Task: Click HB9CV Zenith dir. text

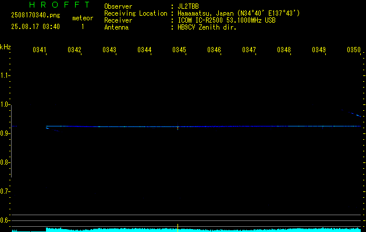Action: (x=207, y=27)
